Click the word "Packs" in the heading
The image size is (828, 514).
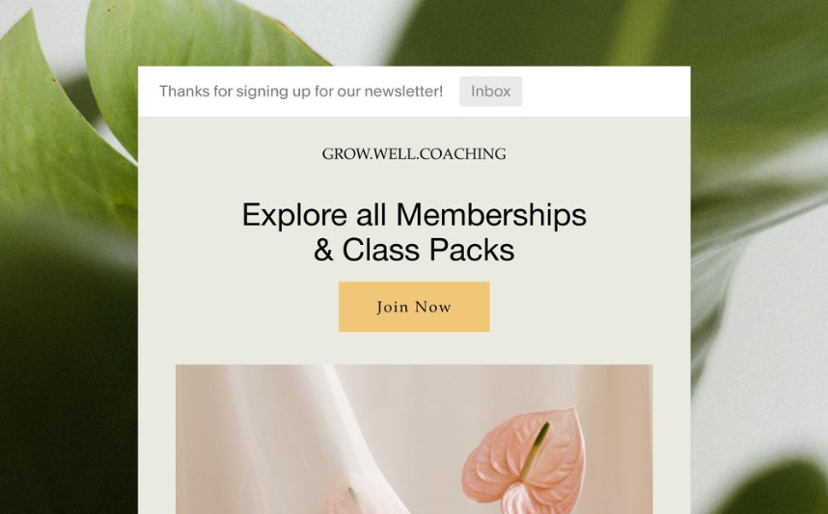[x=472, y=250]
